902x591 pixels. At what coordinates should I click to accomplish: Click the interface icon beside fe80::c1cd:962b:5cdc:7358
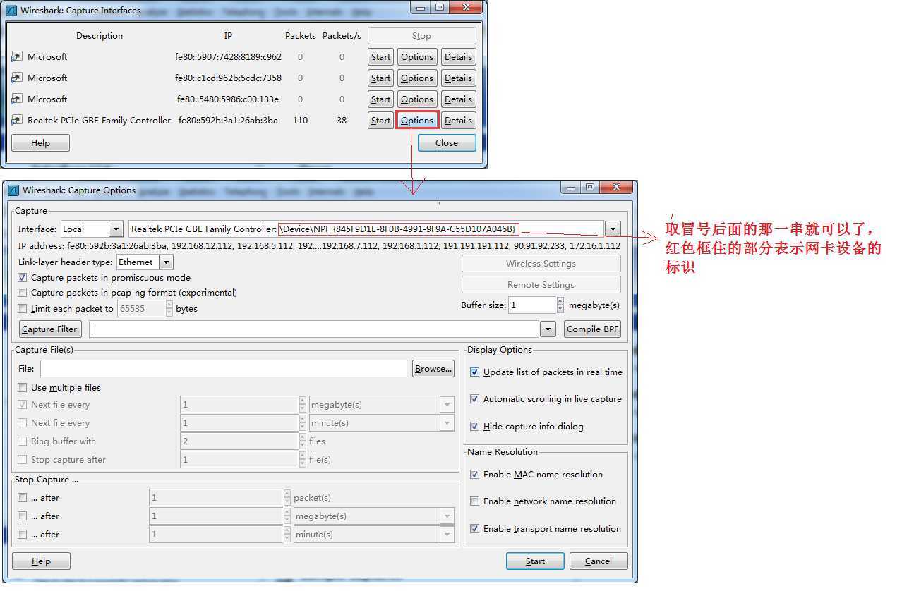17,78
